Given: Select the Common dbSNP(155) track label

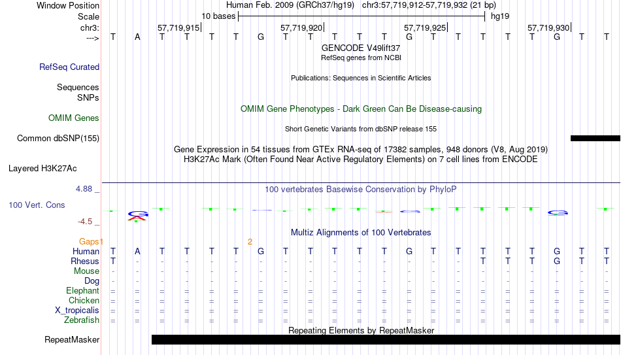Looking at the screenshot, I should click(58, 139).
